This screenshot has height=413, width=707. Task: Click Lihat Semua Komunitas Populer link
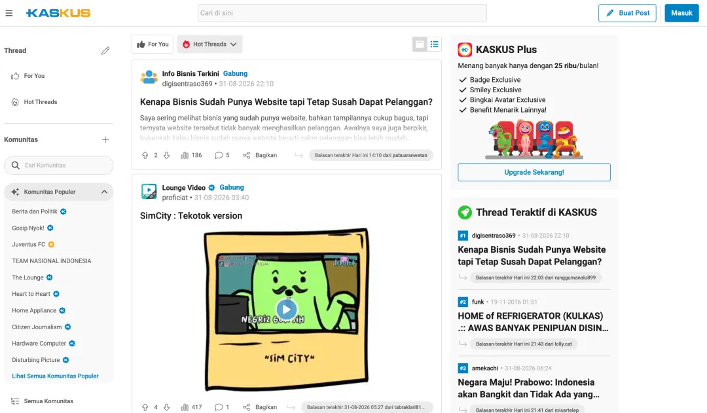[x=55, y=376]
